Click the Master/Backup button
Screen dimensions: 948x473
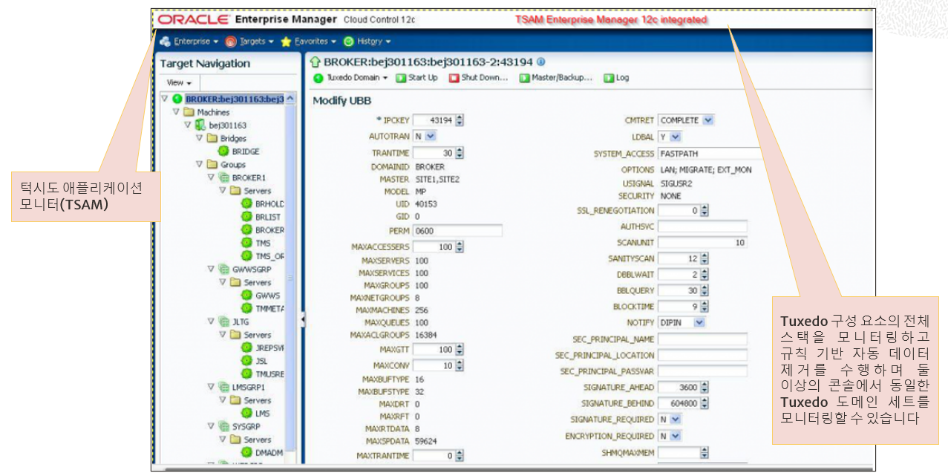[556, 77]
